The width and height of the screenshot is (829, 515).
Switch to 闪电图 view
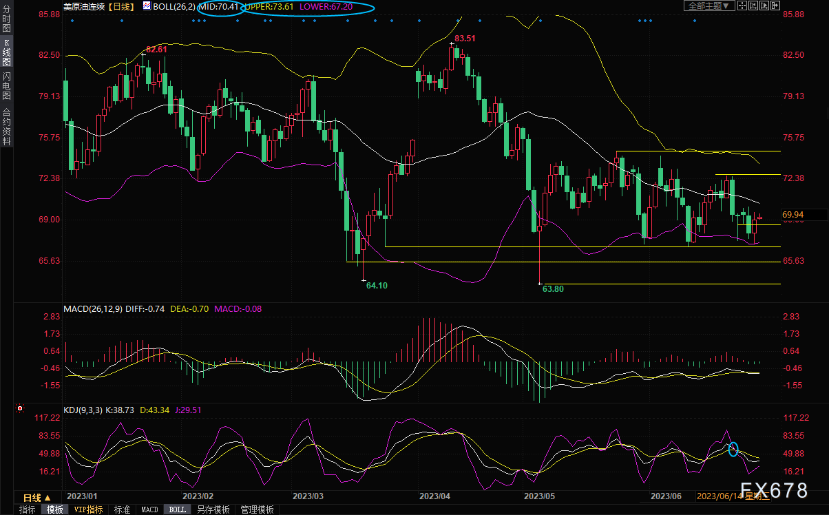point(7,86)
